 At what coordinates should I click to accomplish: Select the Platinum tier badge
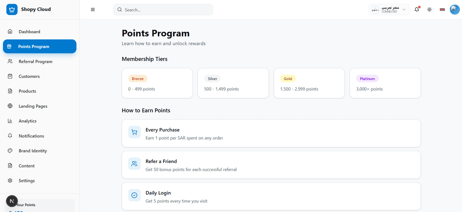(x=367, y=79)
